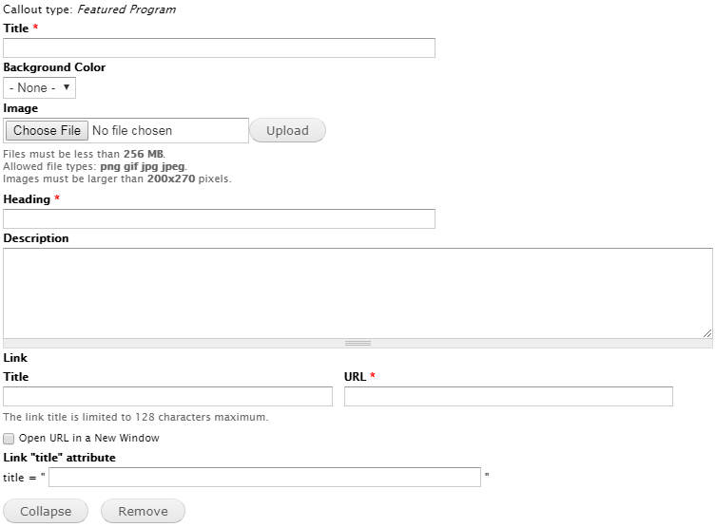Enable Open URL in a New Window
Screen dimensions: 716x527
click(x=9, y=439)
